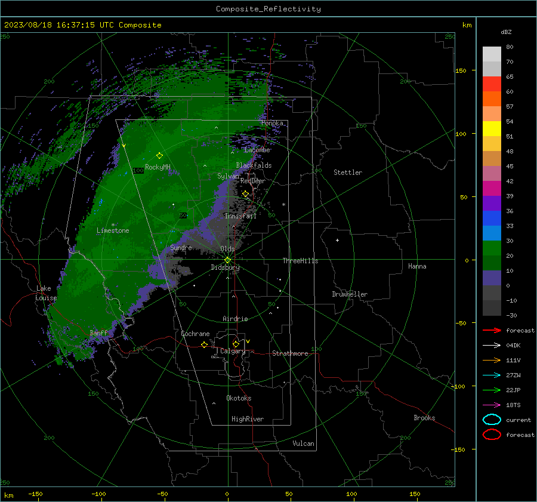This screenshot has width=537, height=502.
Task: Click the cyan current ellipse in the legend
Action: click(492, 420)
